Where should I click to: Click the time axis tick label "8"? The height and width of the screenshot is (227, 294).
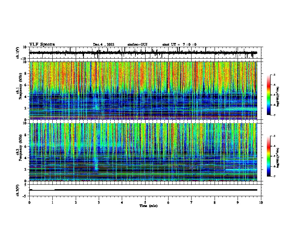click(x=215, y=203)
